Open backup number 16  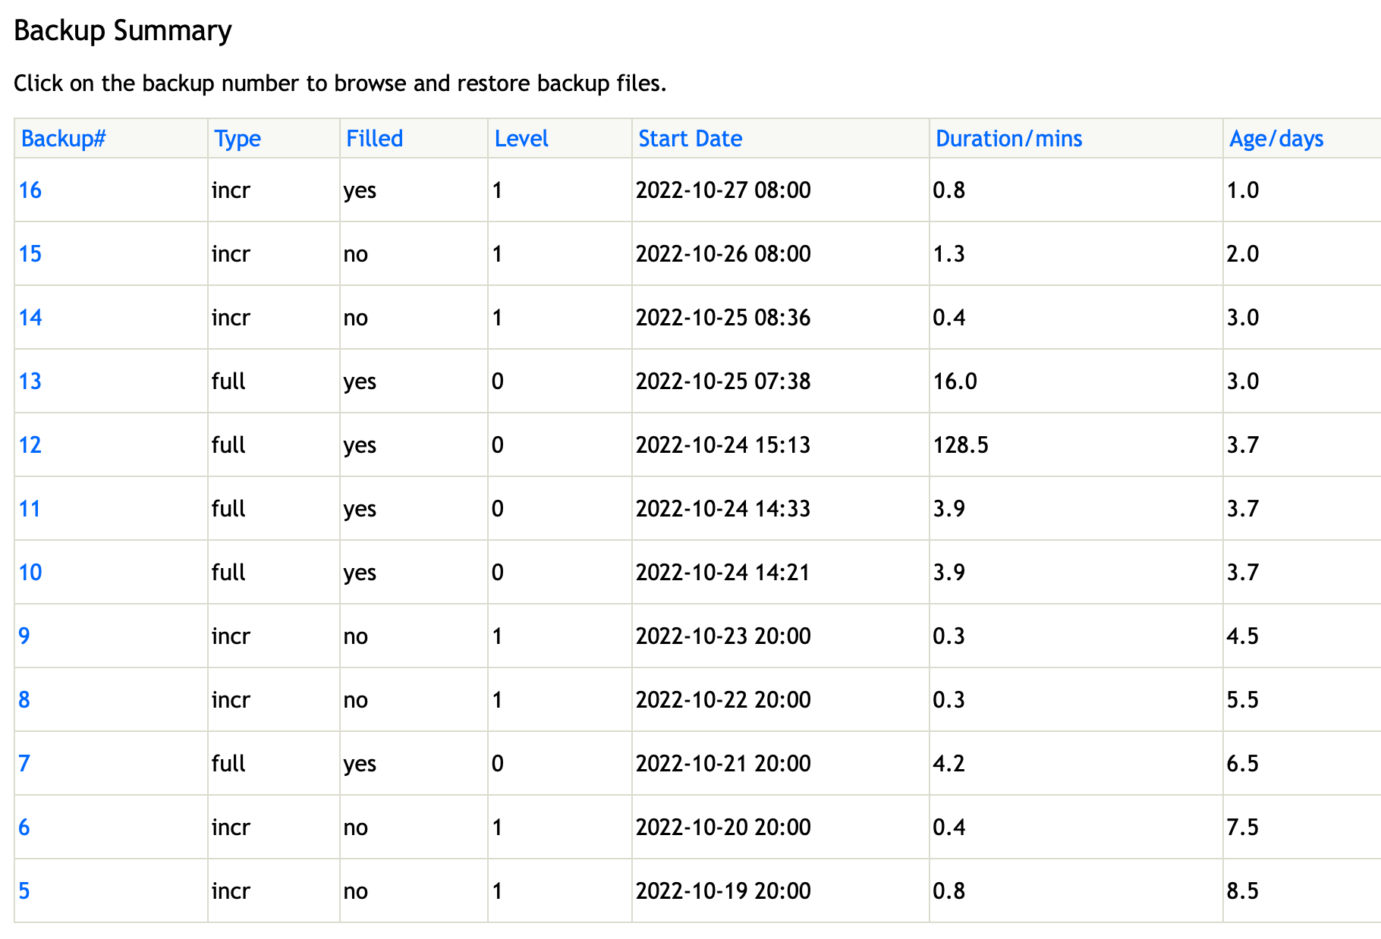point(30,190)
